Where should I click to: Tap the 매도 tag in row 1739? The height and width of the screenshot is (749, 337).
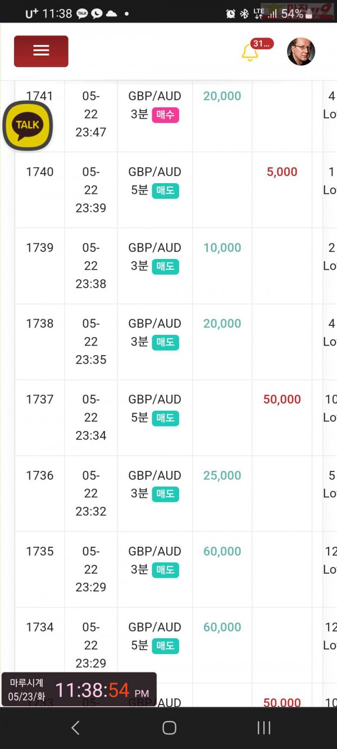165,267
